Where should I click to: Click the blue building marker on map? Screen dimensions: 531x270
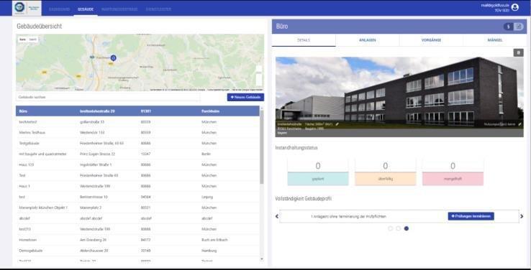tap(113, 58)
